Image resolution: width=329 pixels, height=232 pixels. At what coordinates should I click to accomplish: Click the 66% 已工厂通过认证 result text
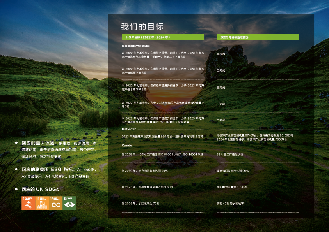pos(230,155)
